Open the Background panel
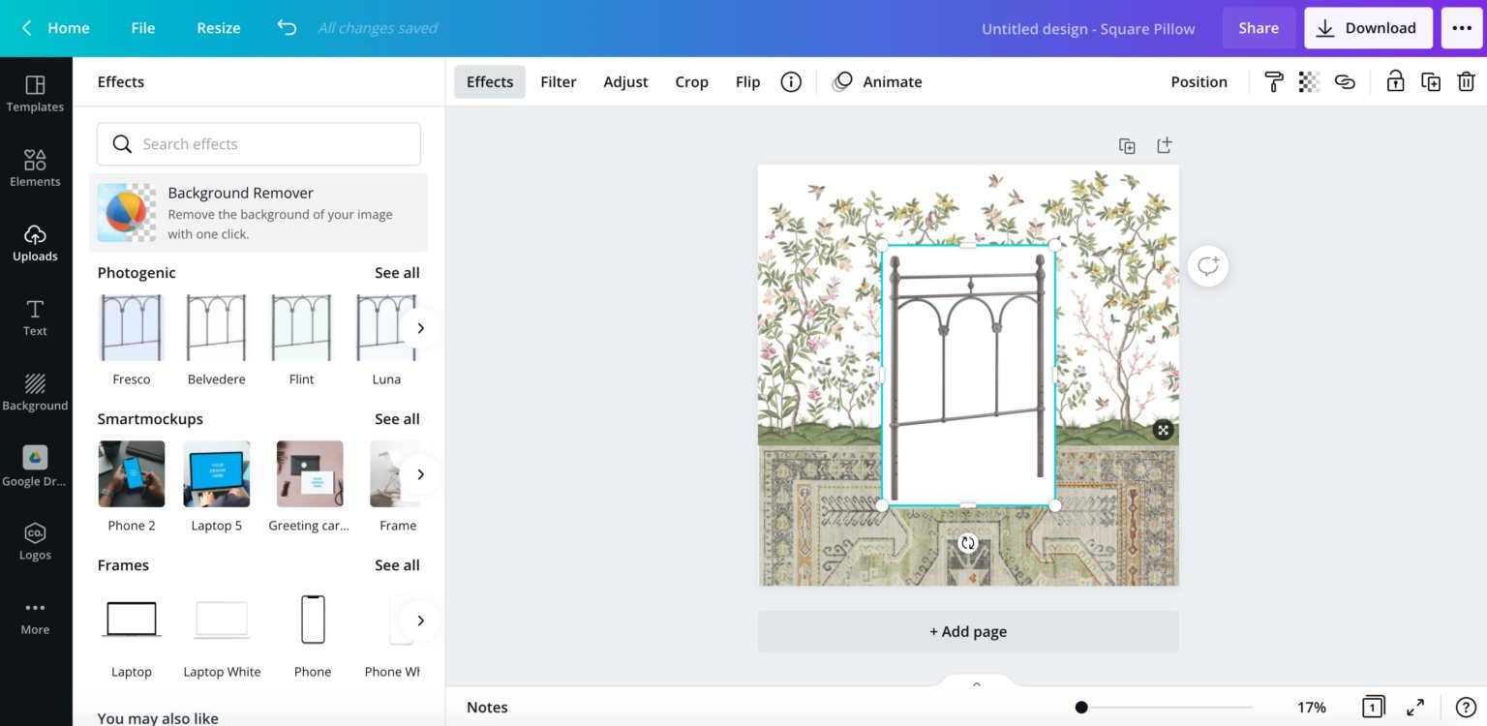Viewport: 1487px width, 726px height. pos(35,392)
